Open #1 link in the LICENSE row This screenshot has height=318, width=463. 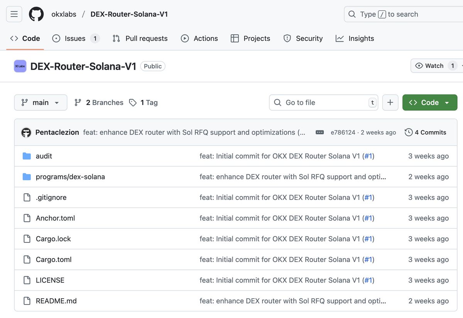(368, 280)
